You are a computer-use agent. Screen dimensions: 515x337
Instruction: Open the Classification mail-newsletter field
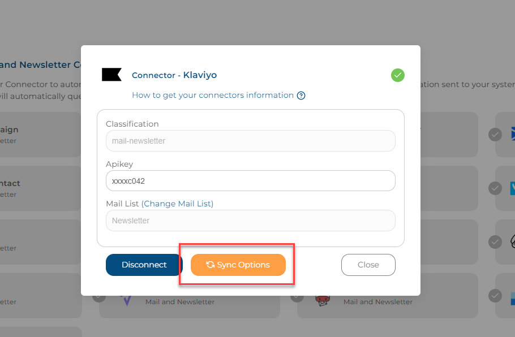251,141
